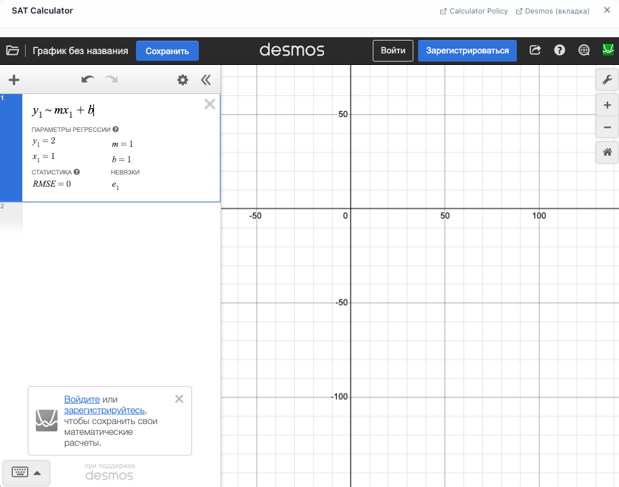Screen dimensions: 619x487
Task: Zoom in on the graph
Action: 607,105
